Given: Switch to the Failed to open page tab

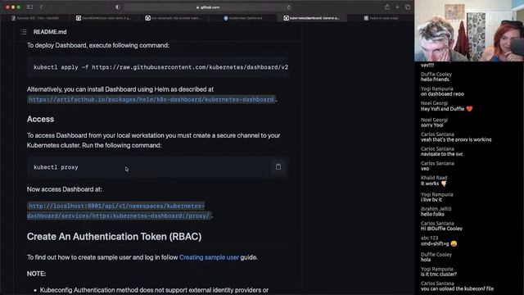Looking at the screenshot, I should click(x=381, y=18).
